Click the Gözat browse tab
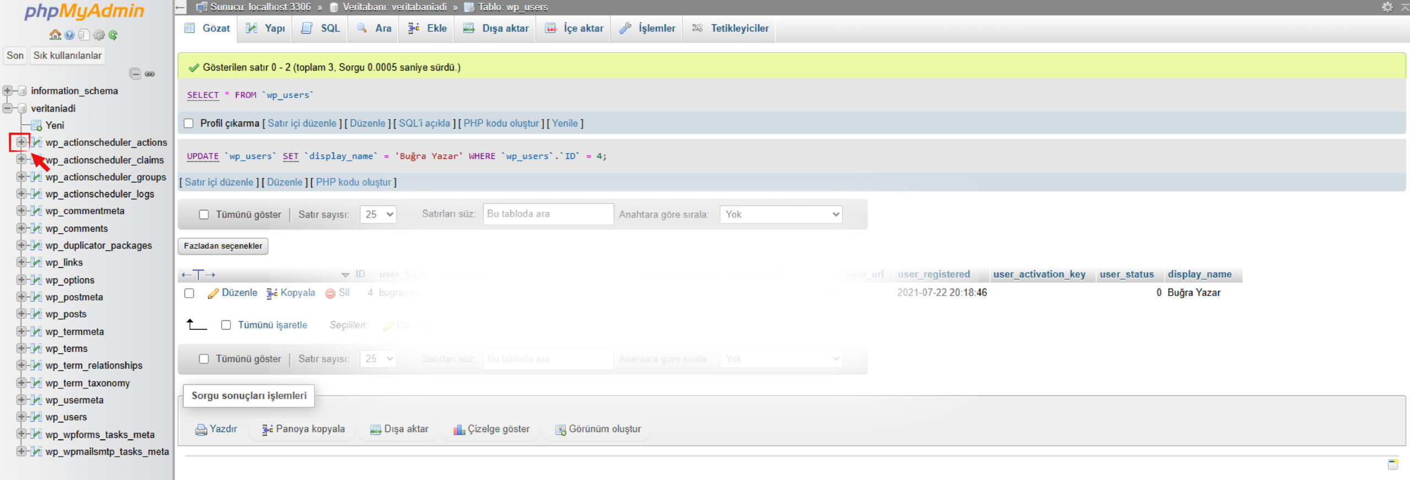The height and width of the screenshot is (480, 1410). pyautogui.click(x=208, y=29)
